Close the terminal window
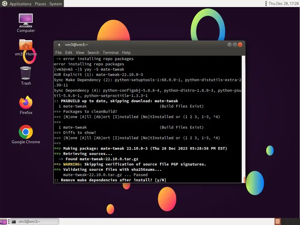The width and height of the screenshot is (300, 225). coord(240,45)
